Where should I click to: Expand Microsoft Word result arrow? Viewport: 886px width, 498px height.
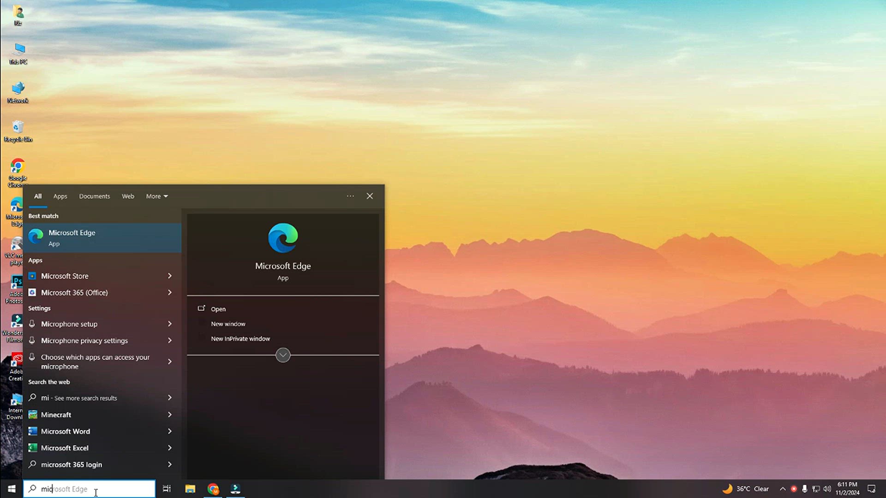coord(170,431)
